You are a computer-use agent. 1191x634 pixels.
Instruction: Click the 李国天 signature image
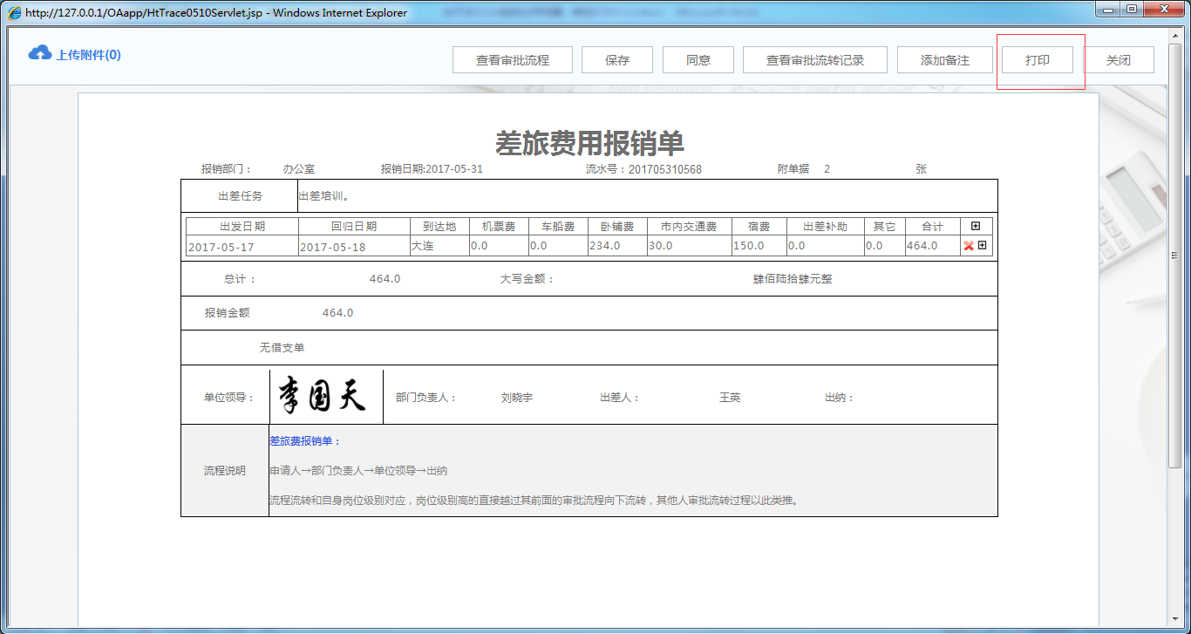pos(324,394)
